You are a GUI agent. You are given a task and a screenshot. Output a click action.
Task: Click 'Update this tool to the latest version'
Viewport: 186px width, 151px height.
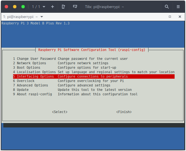(x=95, y=90)
